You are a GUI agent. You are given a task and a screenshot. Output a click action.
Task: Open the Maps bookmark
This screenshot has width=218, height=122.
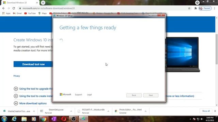pos(43,13)
